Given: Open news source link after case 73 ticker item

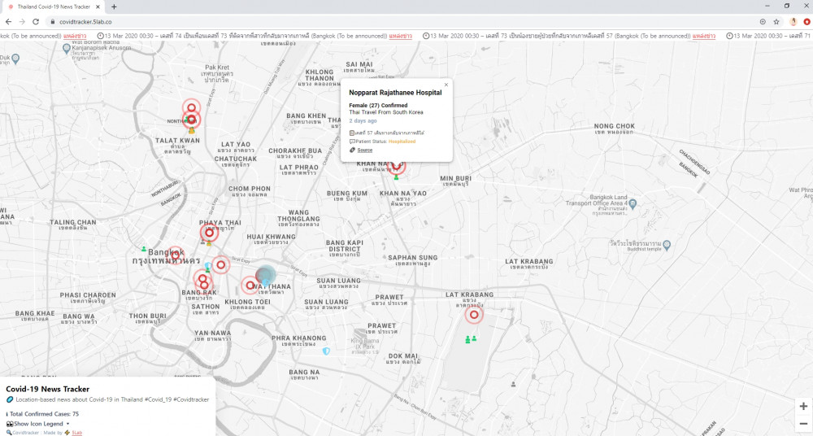Looking at the screenshot, I should point(703,36).
